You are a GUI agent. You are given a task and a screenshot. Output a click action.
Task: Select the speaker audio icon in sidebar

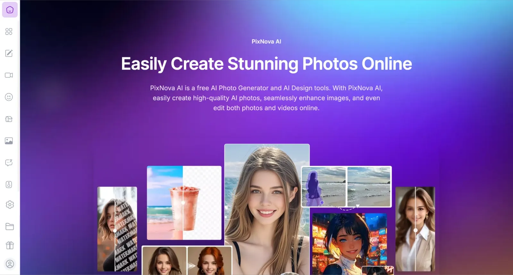click(9, 185)
